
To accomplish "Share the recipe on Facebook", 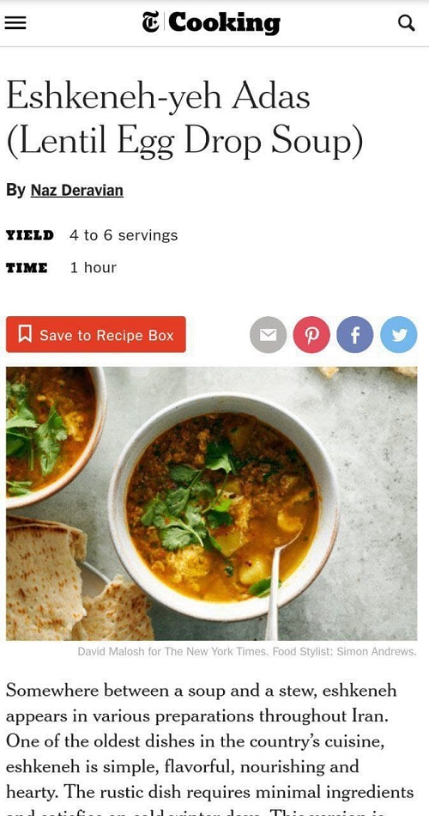I will (x=355, y=335).
